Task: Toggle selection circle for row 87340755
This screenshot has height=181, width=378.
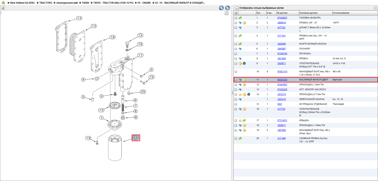Action: click(x=236, y=54)
